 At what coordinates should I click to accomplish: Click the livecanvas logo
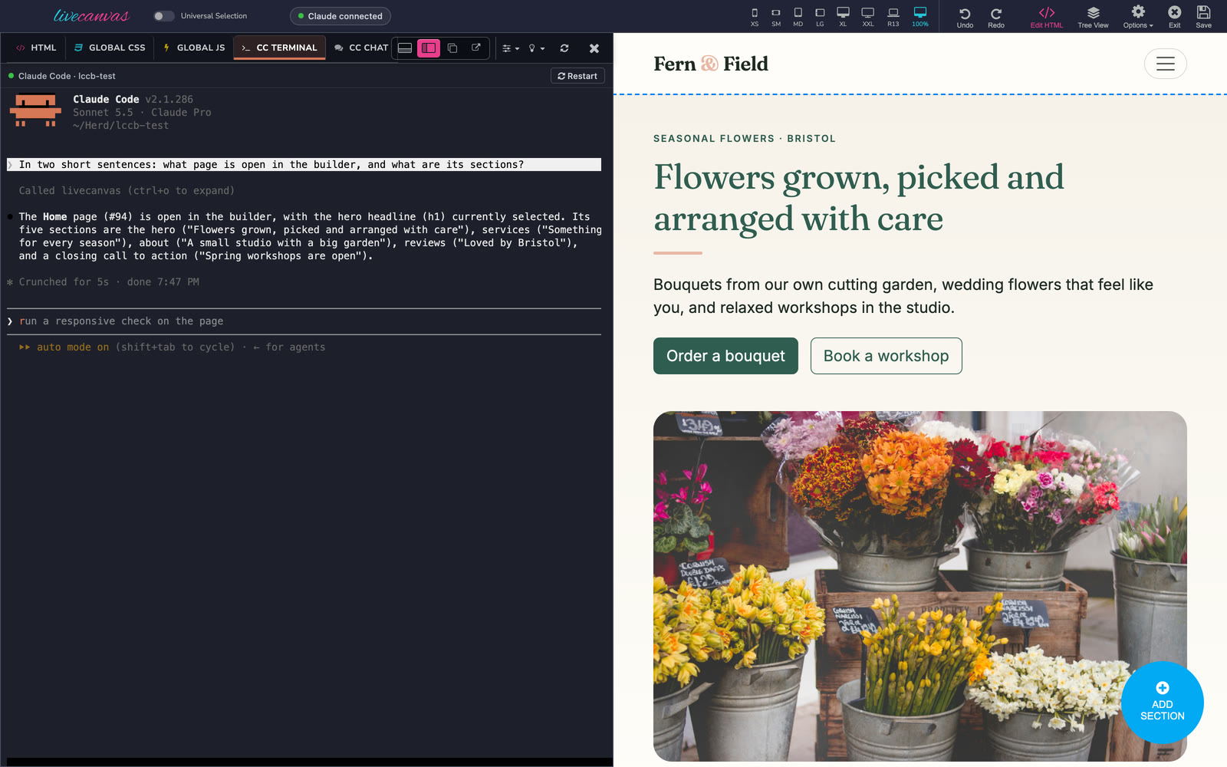tap(91, 15)
